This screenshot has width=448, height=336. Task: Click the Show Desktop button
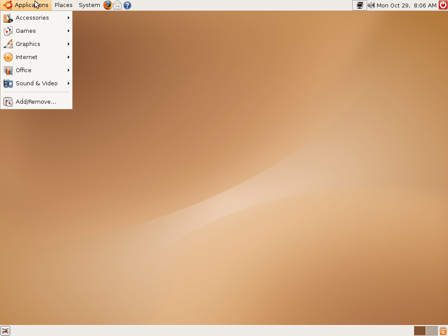pyautogui.click(x=5, y=331)
